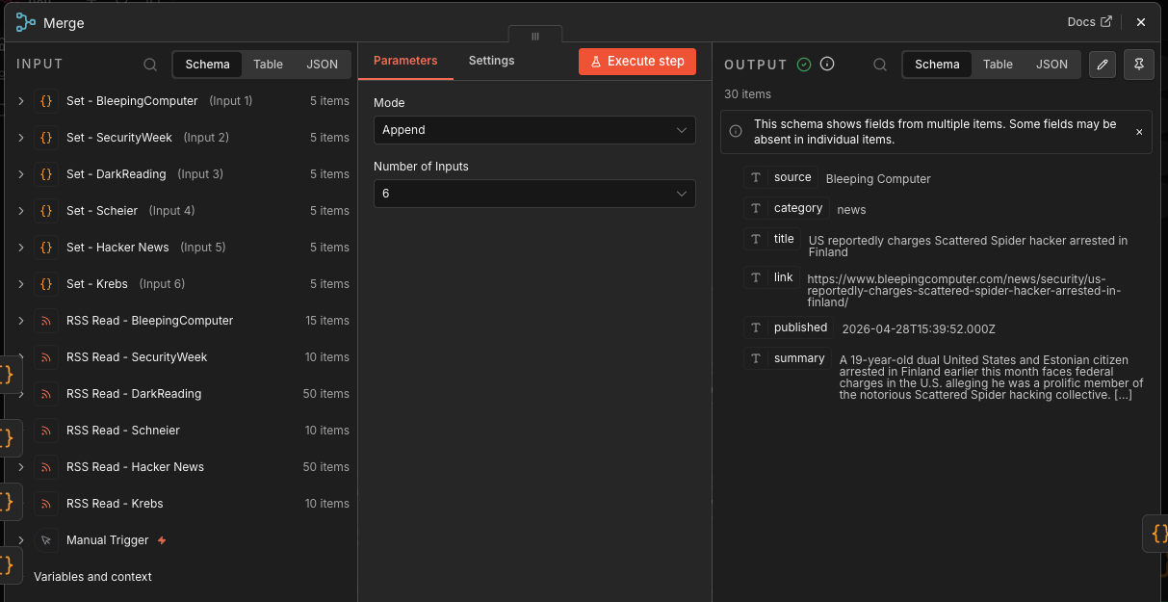Expand the Set - BleepingComputer input
Image resolution: width=1168 pixels, height=602 pixels.
[21, 101]
